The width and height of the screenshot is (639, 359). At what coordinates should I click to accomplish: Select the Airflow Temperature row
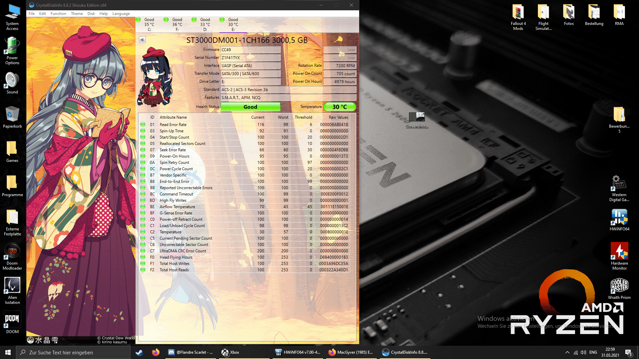pyautogui.click(x=245, y=207)
